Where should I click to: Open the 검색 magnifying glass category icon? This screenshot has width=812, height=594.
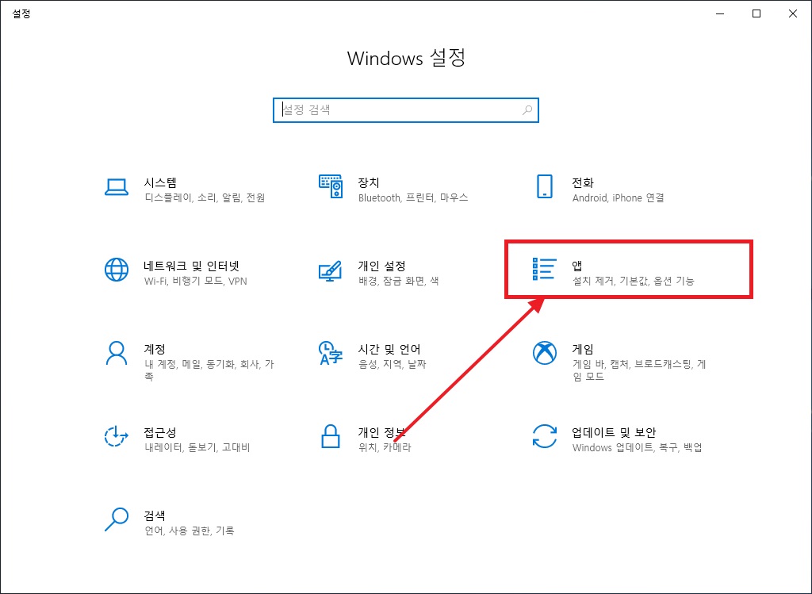pos(116,519)
